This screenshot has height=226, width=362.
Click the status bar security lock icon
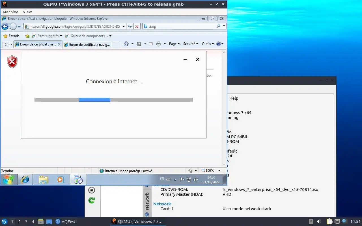pyautogui.click(x=190, y=171)
